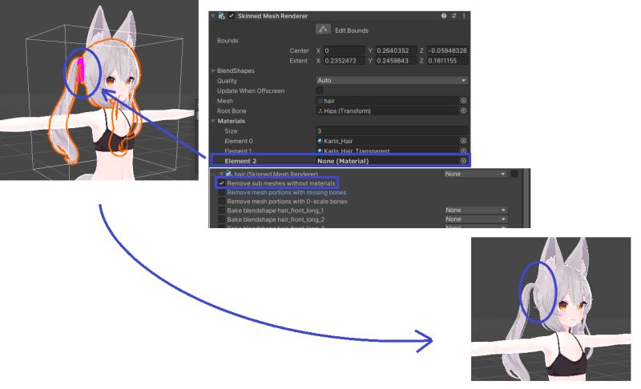Image resolution: width=641 pixels, height=389 pixels.
Task: Click the Center Y value 0.2640352
Action: [396, 50]
